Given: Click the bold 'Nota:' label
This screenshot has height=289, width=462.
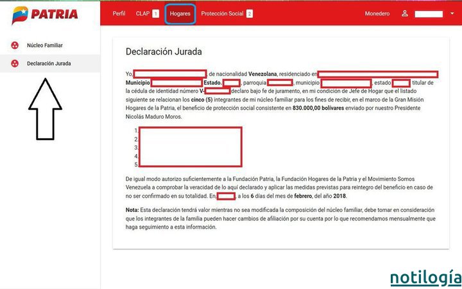Looking at the screenshot, I should 132,210.
